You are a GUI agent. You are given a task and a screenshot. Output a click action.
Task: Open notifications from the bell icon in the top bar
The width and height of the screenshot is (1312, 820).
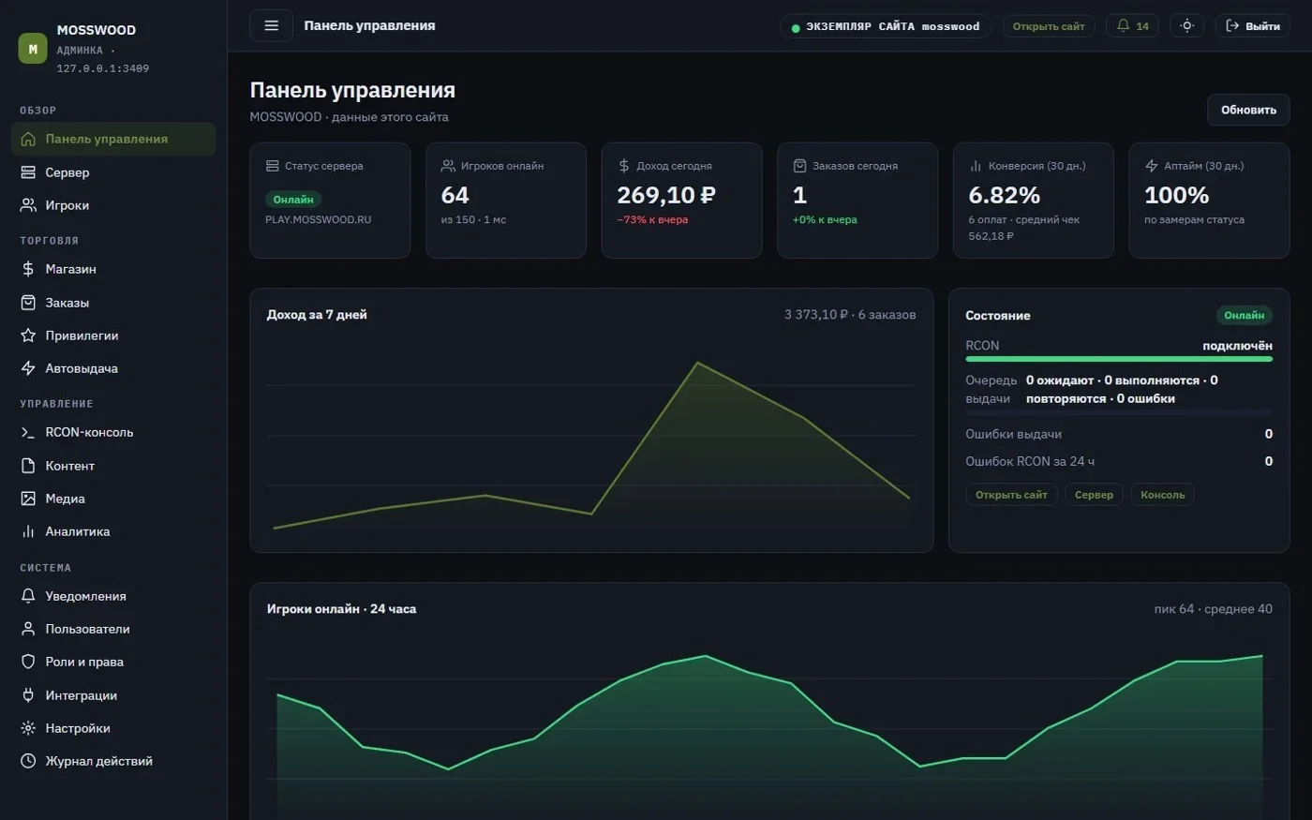[x=1132, y=26]
